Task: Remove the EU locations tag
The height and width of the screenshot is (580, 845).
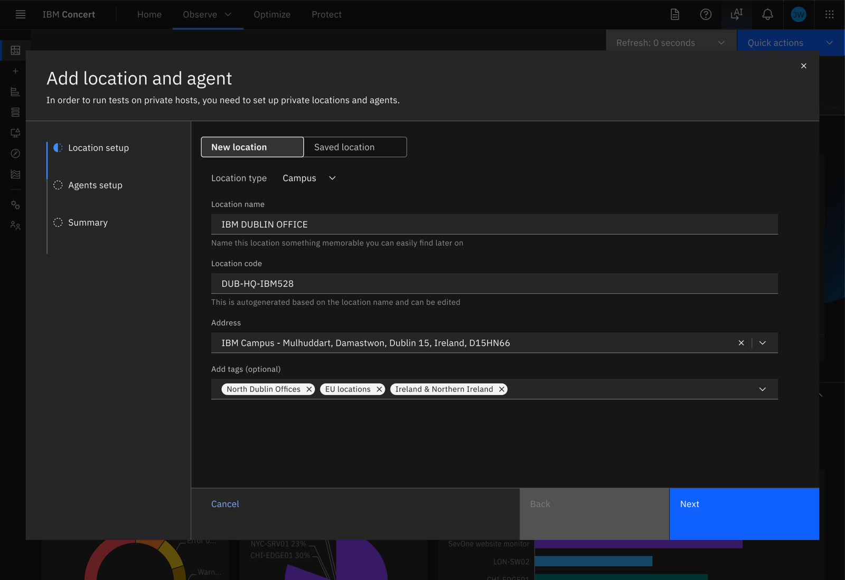Action: pyautogui.click(x=379, y=389)
